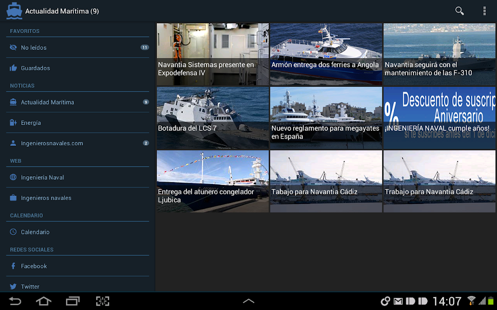Click the Actualidad Marítima (9) title

tap(62, 11)
